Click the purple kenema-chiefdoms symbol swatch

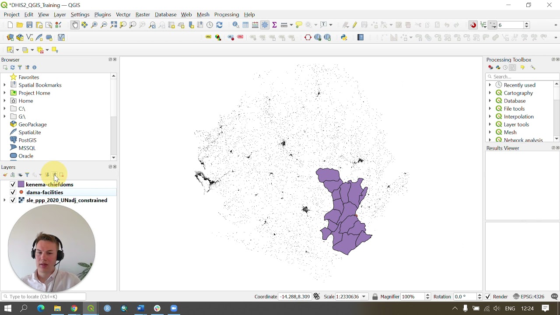[21, 185]
